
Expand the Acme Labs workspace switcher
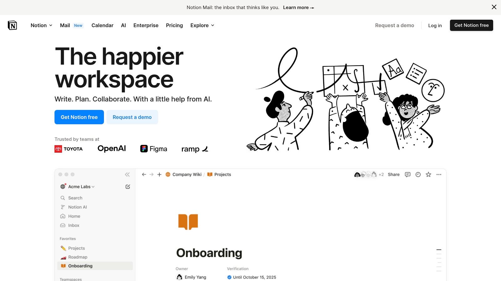click(x=77, y=187)
